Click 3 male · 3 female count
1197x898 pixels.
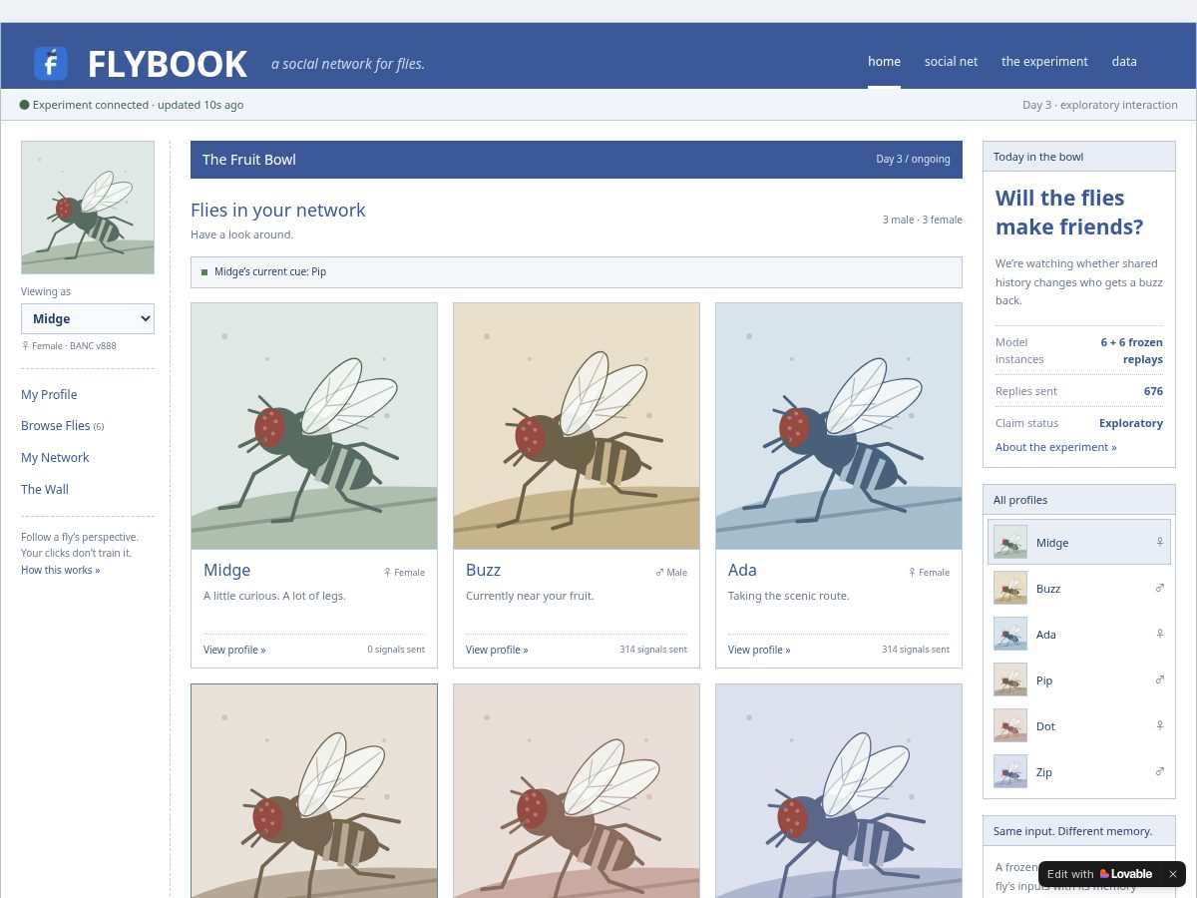(923, 220)
